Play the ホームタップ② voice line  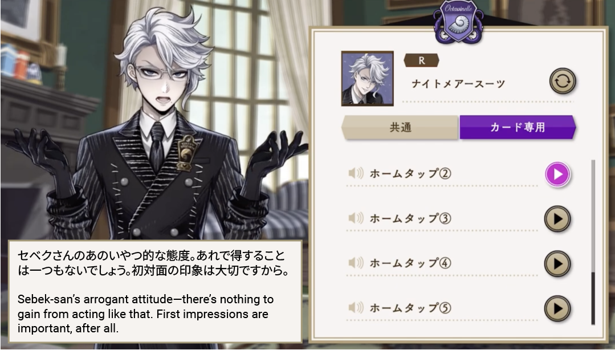[x=557, y=174]
